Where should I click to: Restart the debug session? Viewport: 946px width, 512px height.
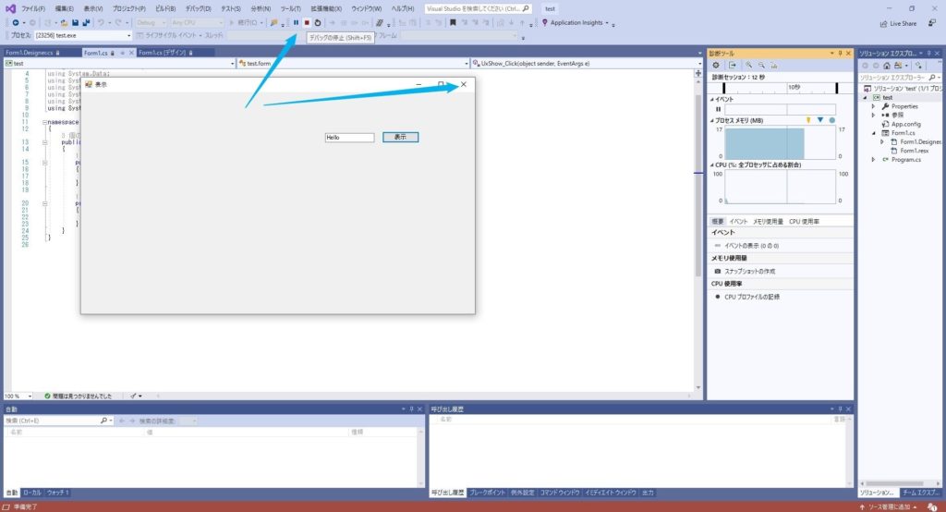pyautogui.click(x=318, y=22)
